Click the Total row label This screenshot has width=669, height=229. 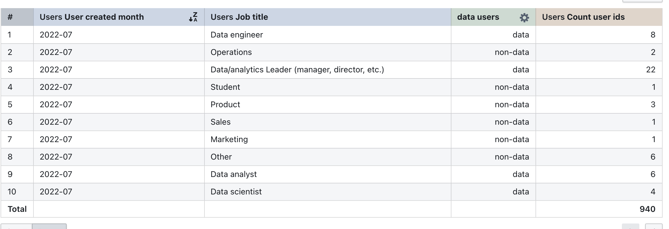[x=17, y=209]
